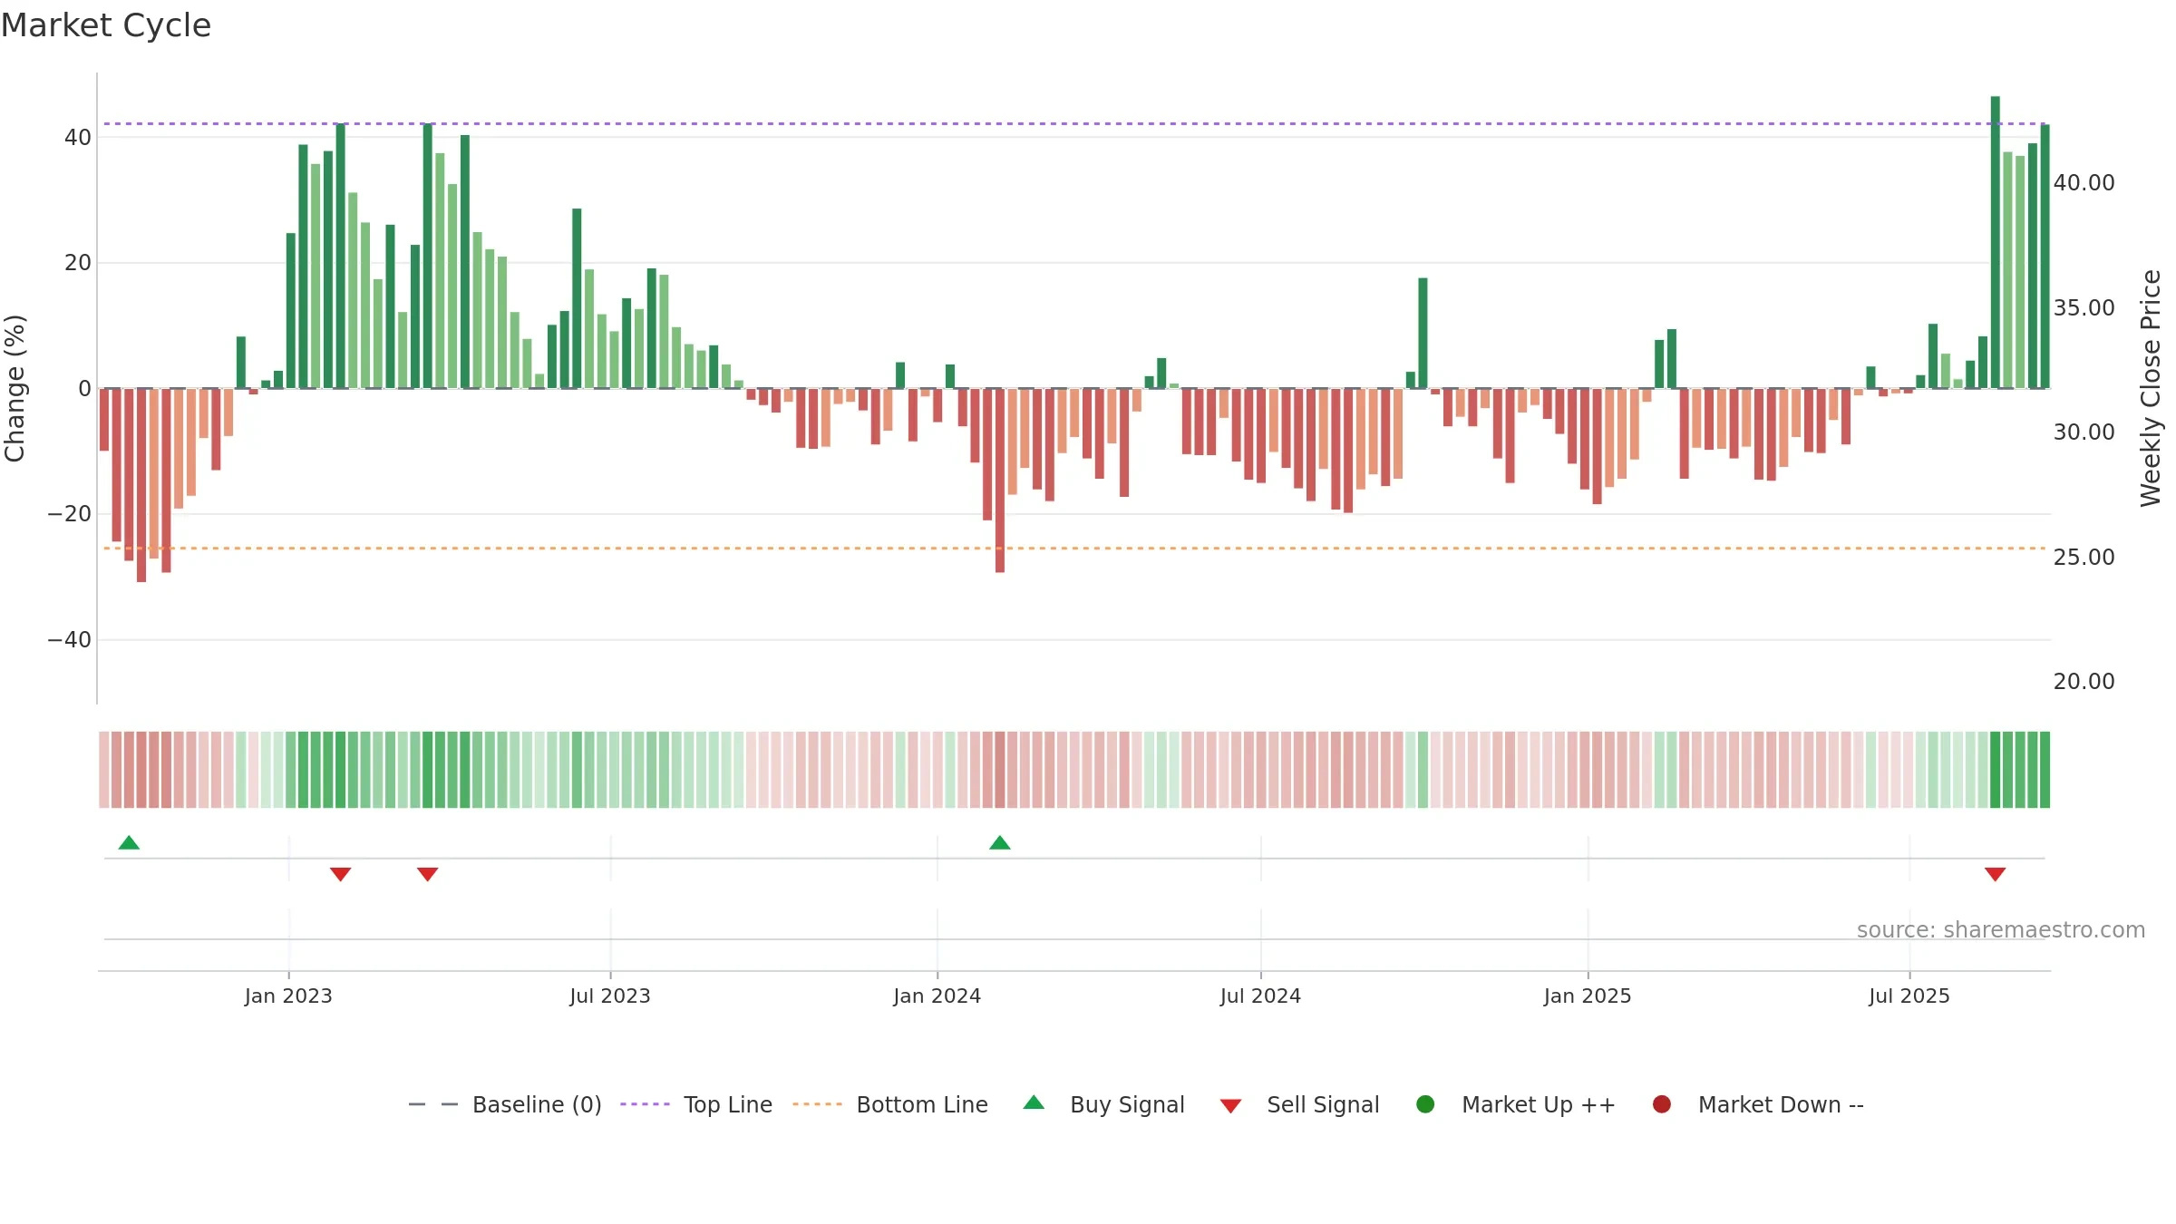Click the 20.00 tick on the price axis
Image resolution: width=2176 pixels, height=1224 pixels.
[x=2084, y=682]
